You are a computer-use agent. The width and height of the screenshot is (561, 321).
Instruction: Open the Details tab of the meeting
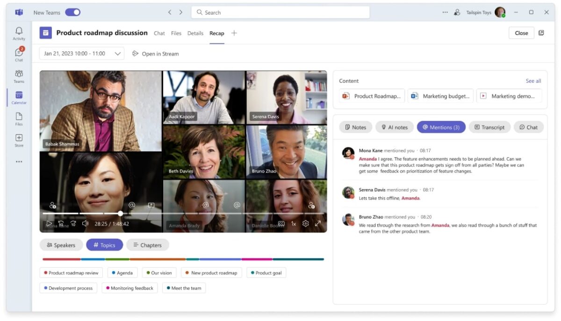pyautogui.click(x=195, y=33)
